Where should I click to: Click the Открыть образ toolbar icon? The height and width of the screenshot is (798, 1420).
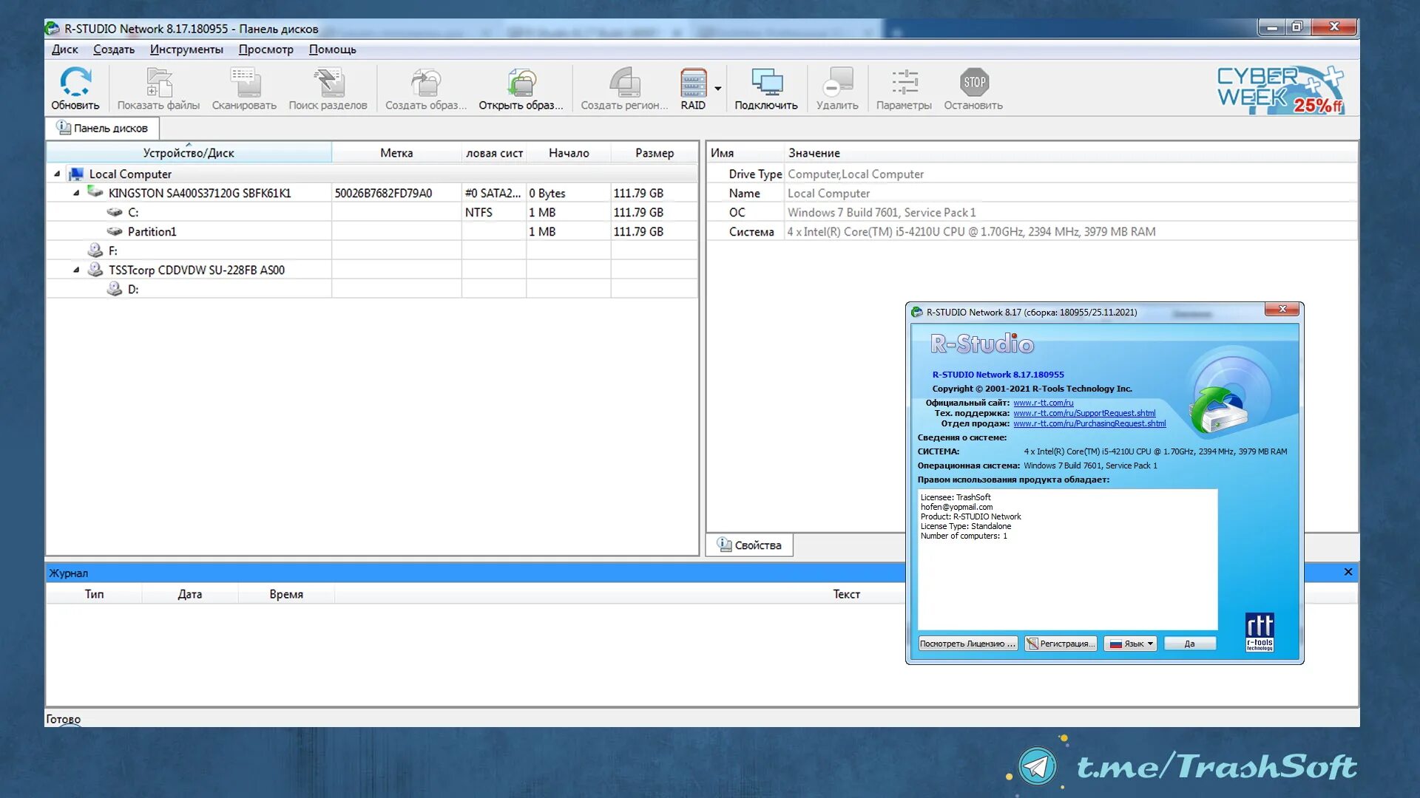tap(521, 83)
